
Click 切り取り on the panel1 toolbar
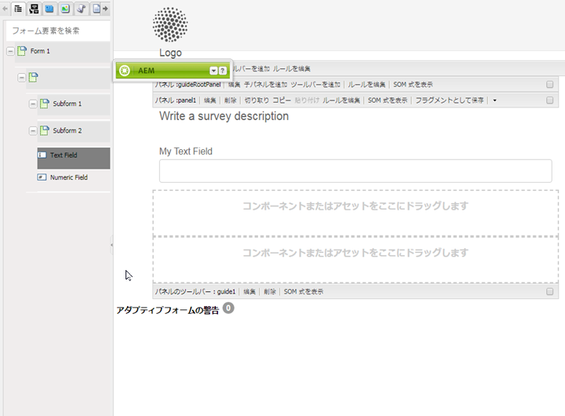pyautogui.click(x=257, y=100)
